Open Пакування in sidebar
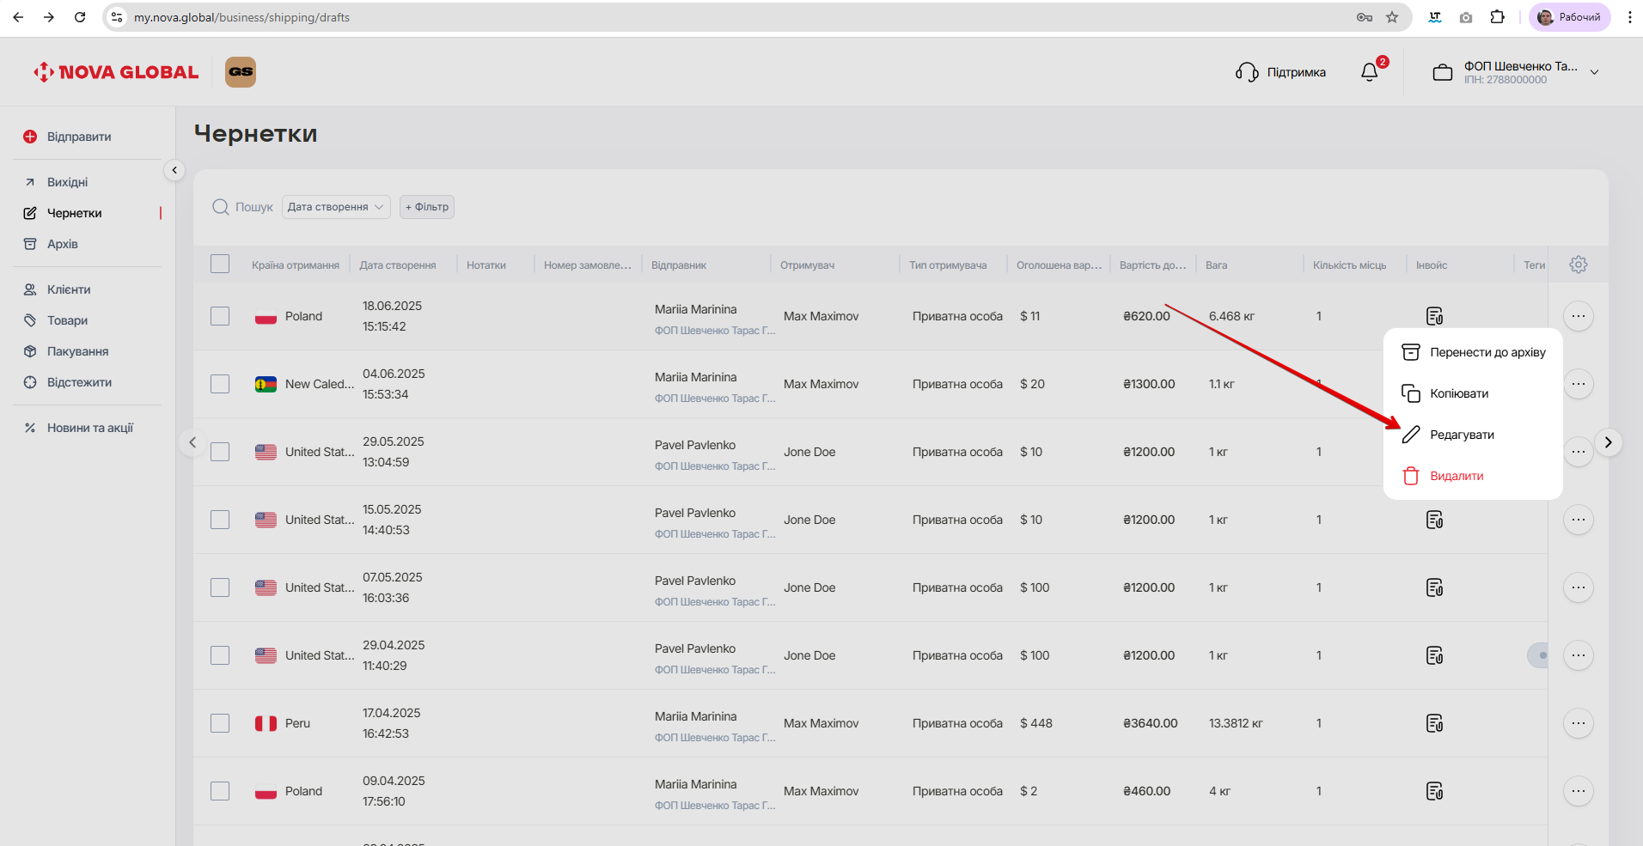The image size is (1643, 846). (77, 351)
